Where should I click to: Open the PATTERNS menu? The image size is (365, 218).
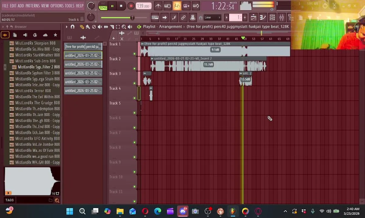pyautogui.click(x=32, y=6)
